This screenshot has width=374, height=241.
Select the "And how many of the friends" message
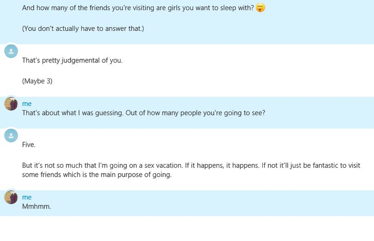pyautogui.click(x=138, y=8)
